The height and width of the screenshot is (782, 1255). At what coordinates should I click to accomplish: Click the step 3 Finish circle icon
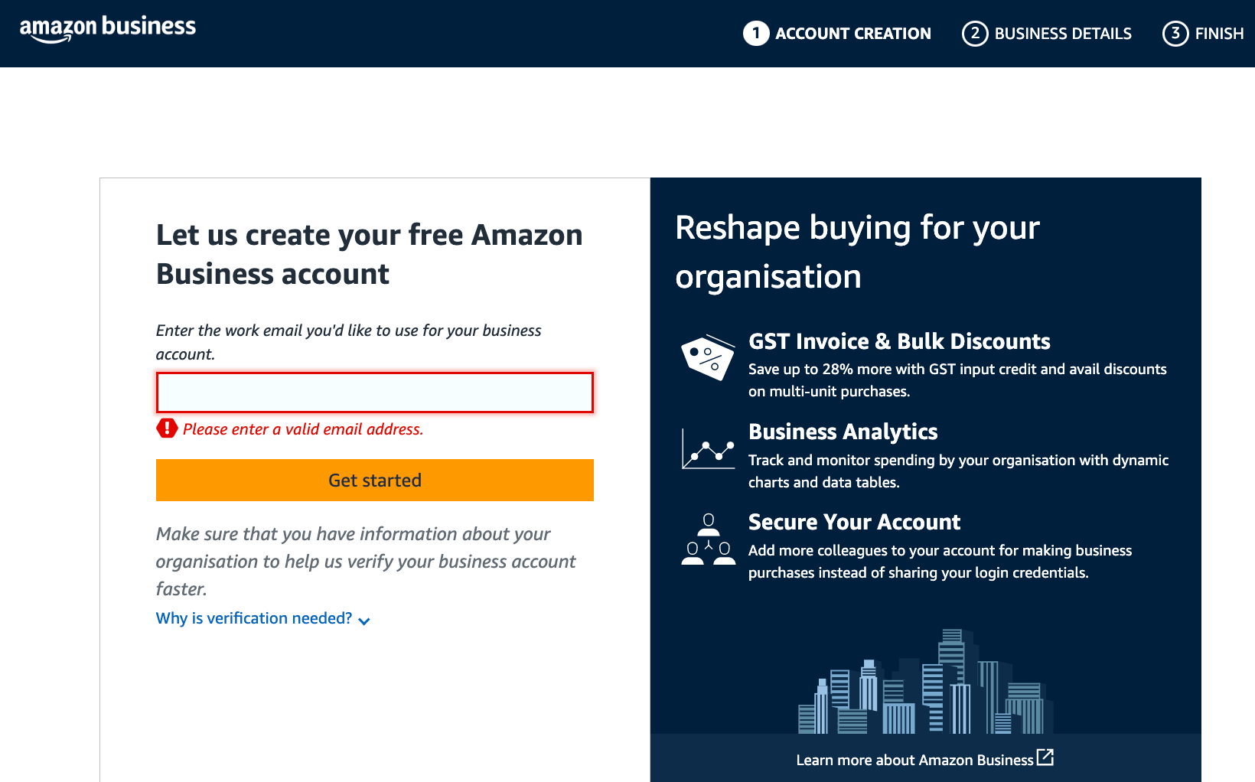(x=1175, y=34)
